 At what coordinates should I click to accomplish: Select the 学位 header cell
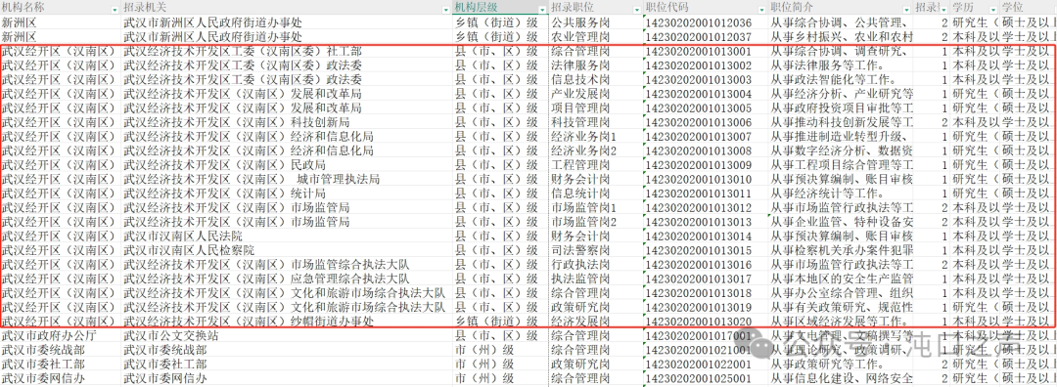tap(1028, 8)
